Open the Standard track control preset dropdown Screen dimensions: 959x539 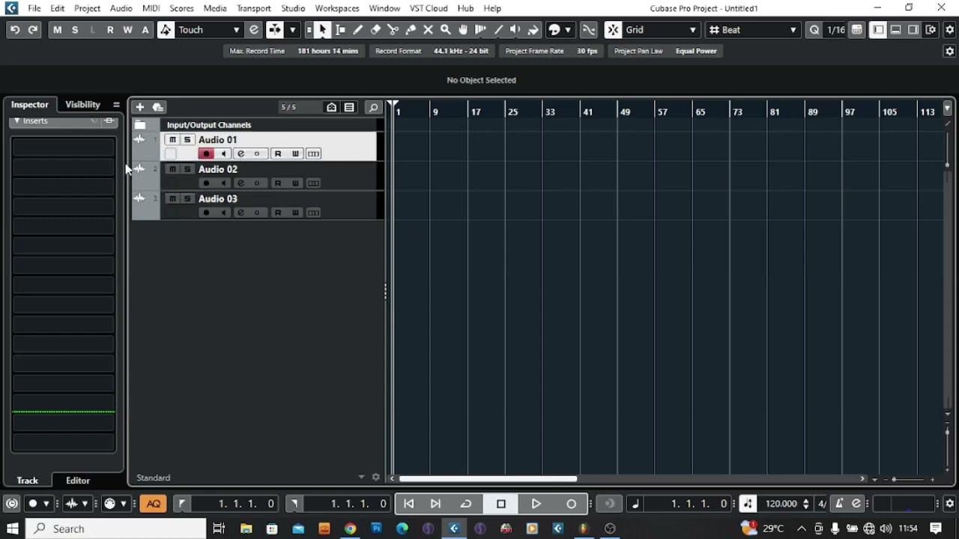(361, 478)
